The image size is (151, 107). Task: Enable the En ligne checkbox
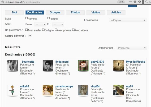coord(43,30)
